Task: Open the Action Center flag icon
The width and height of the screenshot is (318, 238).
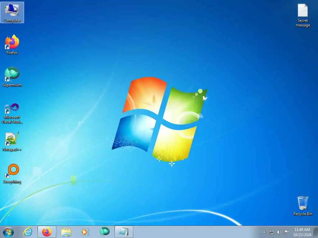Action: tap(286, 232)
